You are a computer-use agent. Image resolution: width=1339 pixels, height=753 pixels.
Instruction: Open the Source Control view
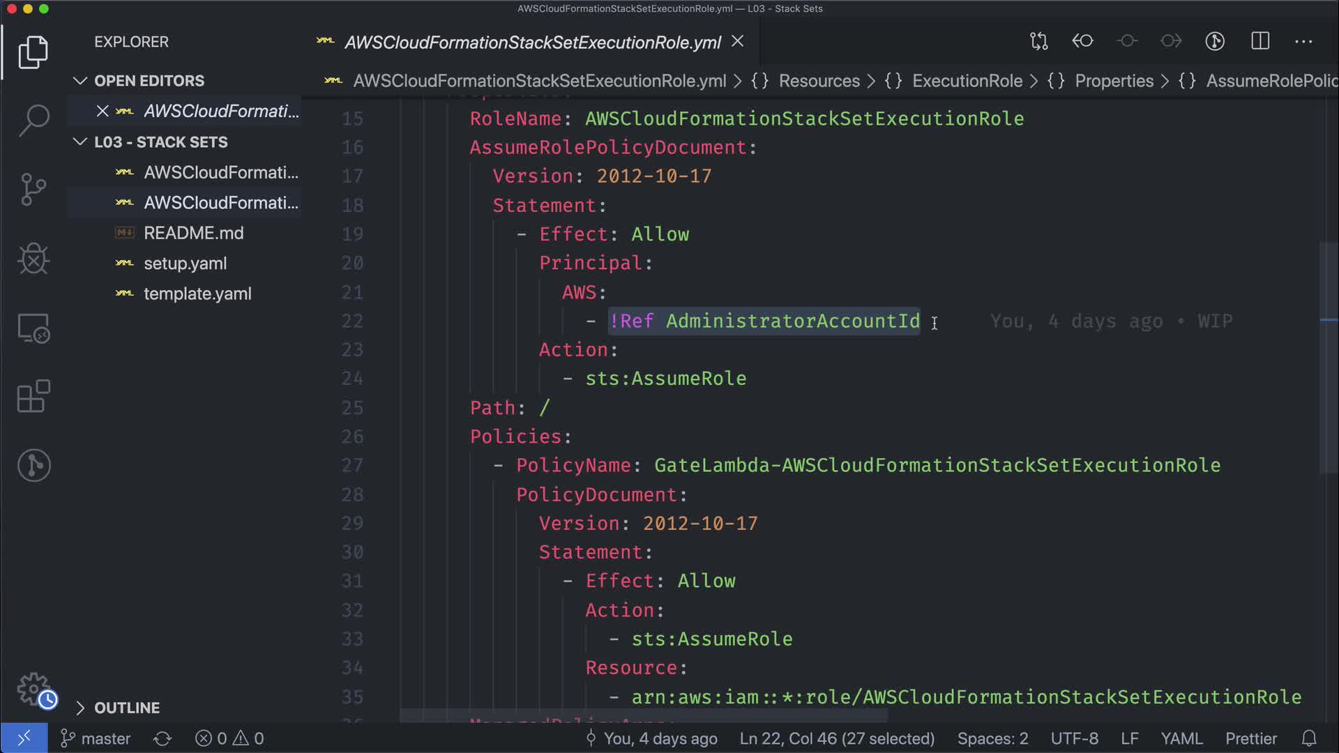coord(33,190)
